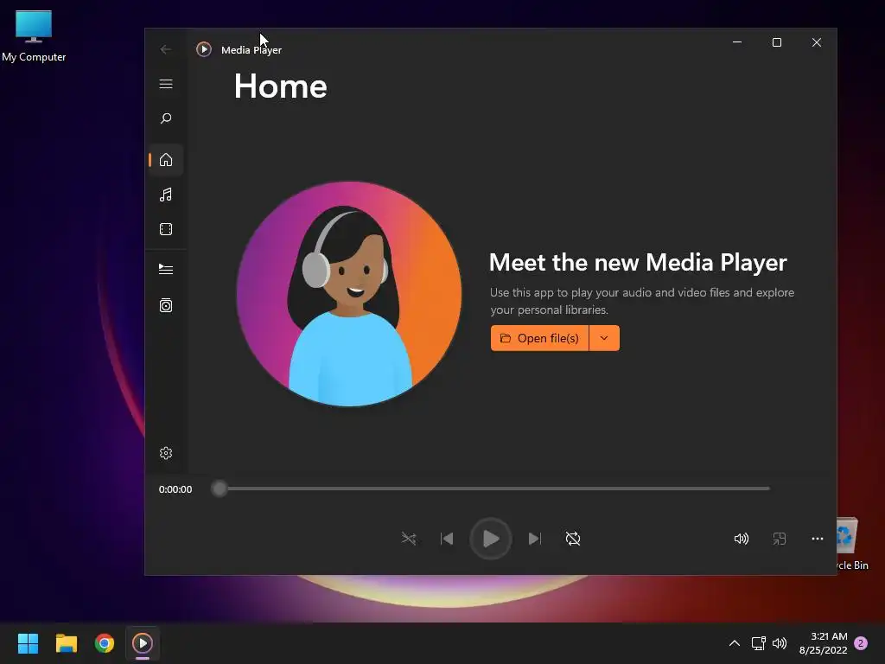The image size is (885, 664).
Task: Open the Playlists section
Action: 165,305
